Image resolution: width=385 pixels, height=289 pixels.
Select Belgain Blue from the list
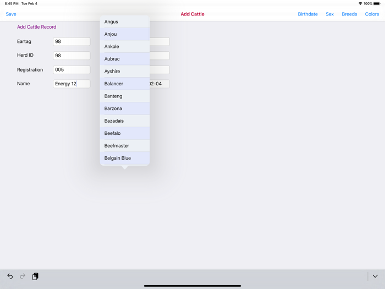(125, 159)
